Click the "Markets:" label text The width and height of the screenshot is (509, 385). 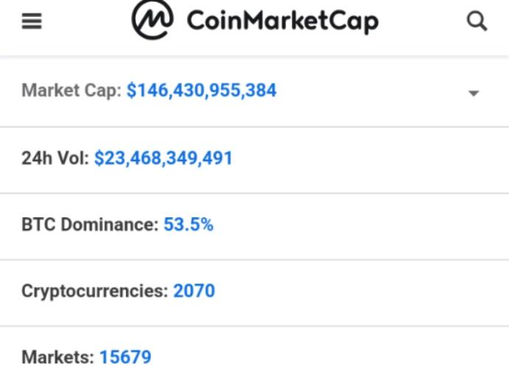coord(58,358)
